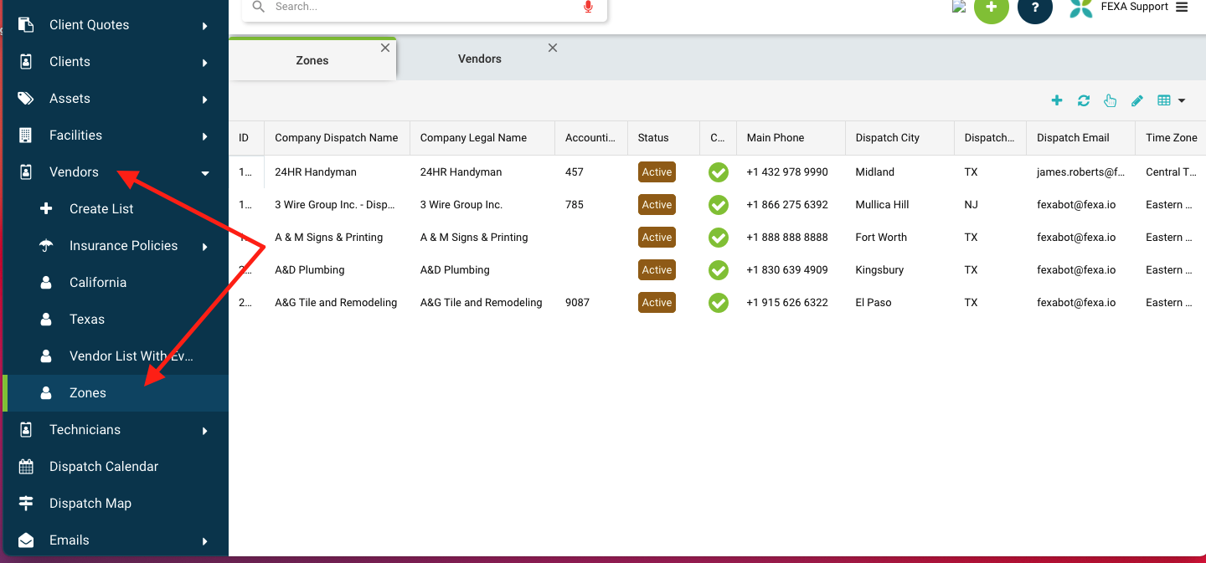Click the hand pointer select icon
1206x563 pixels.
click(1111, 100)
